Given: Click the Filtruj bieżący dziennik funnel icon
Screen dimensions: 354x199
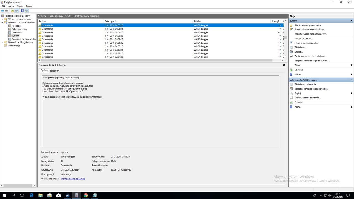Looking at the screenshot, I should tap(291, 43).
